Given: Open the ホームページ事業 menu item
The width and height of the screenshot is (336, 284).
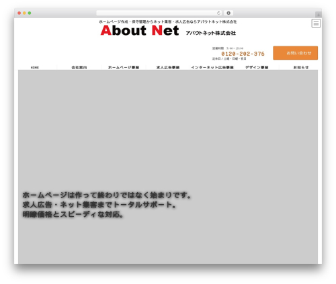Looking at the screenshot, I should 124,67.
